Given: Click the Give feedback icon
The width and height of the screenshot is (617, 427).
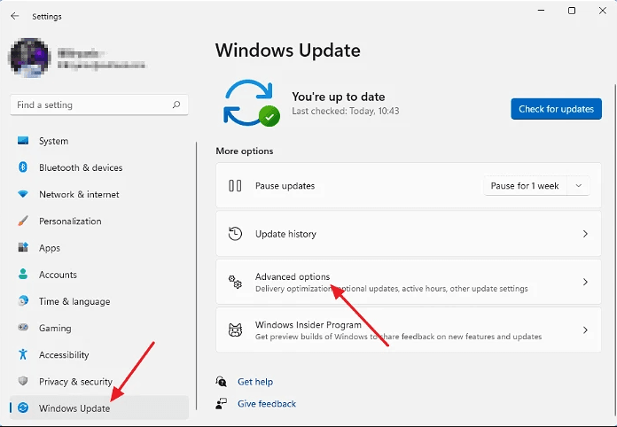Looking at the screenshot, I should pos(221,403).
